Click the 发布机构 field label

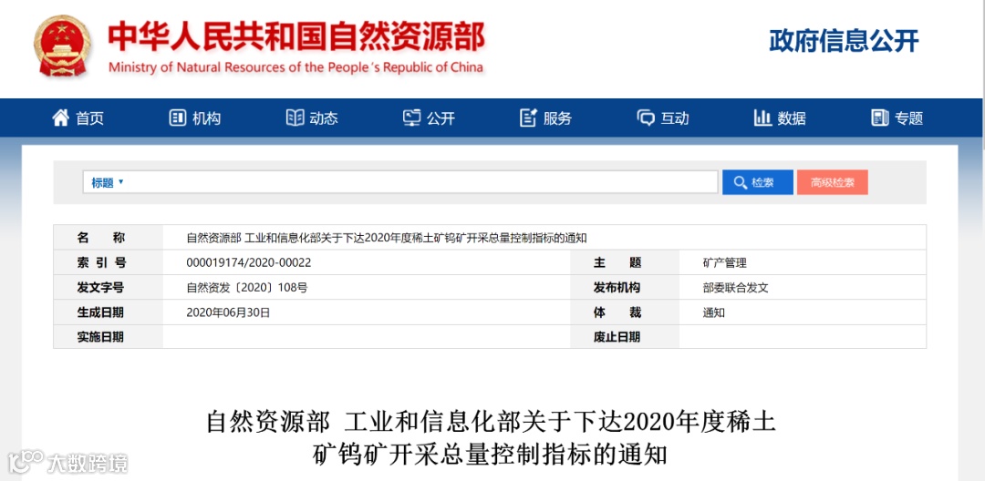tap(617, 288)
